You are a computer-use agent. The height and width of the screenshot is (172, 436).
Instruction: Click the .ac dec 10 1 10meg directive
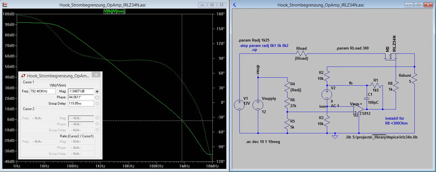[x=263, y=142]
